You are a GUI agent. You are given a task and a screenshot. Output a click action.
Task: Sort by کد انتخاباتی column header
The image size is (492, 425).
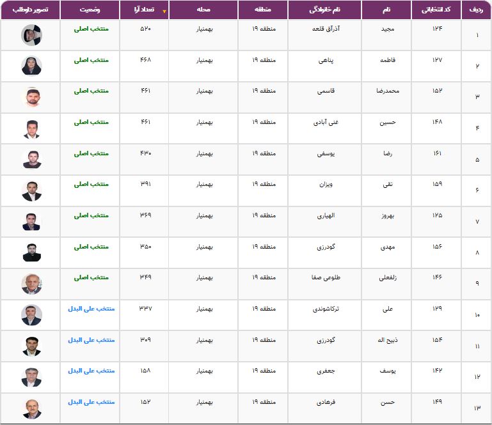pyautogui.click(x=436, y=10)
